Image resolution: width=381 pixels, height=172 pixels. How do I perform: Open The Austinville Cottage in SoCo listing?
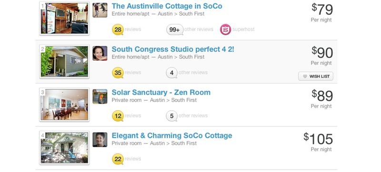pos(167,6)
